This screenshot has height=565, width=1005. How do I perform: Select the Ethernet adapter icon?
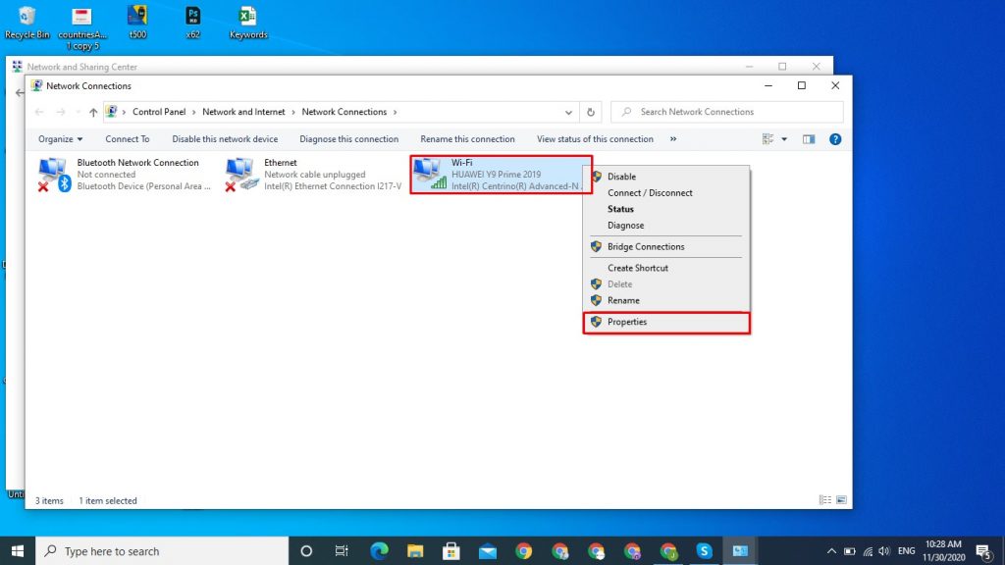(241, 175)
